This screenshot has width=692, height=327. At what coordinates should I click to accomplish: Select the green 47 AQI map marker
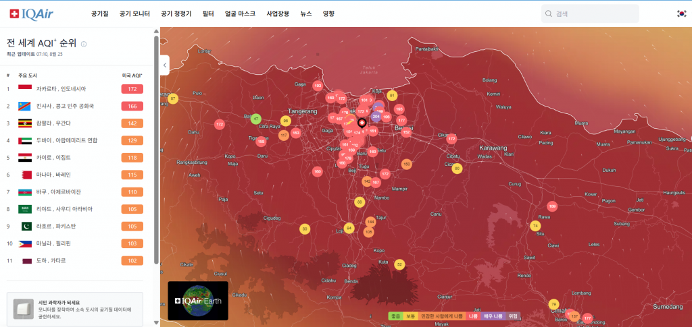[256, 119]
